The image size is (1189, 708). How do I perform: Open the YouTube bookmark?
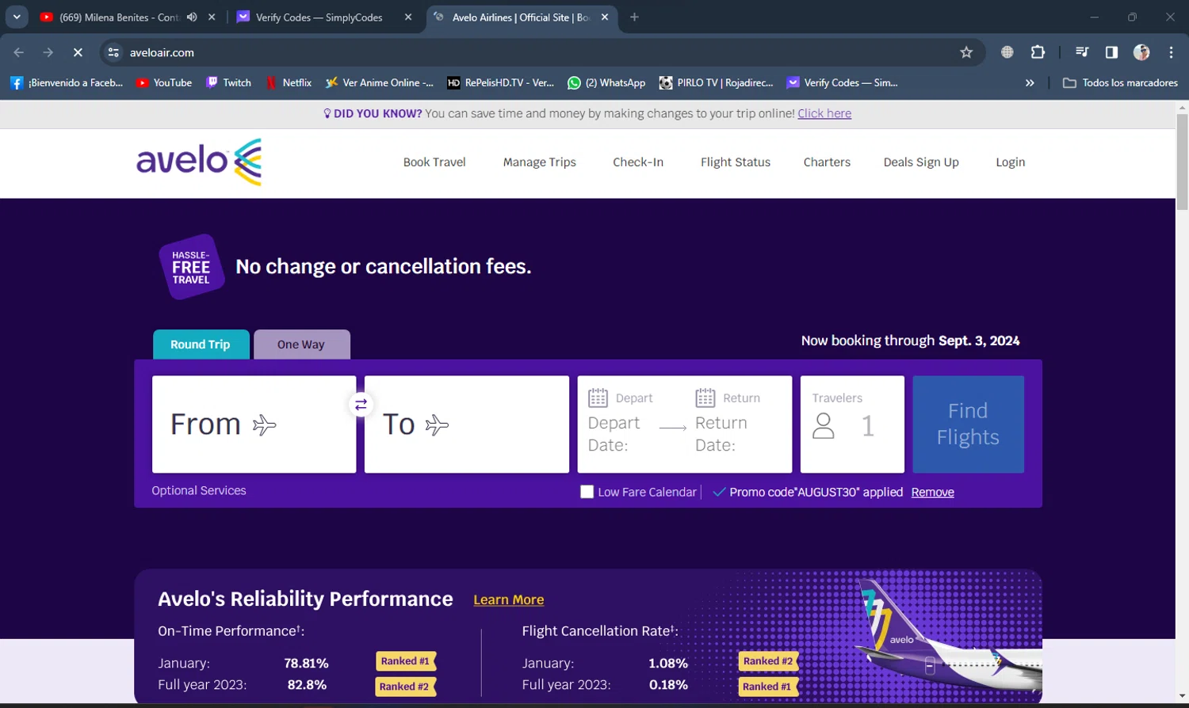[x=164, y=82]
